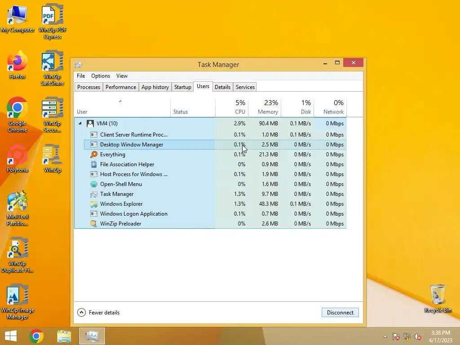
Task: Collapse view with Fewer details arrow
Action: [82, 313]
